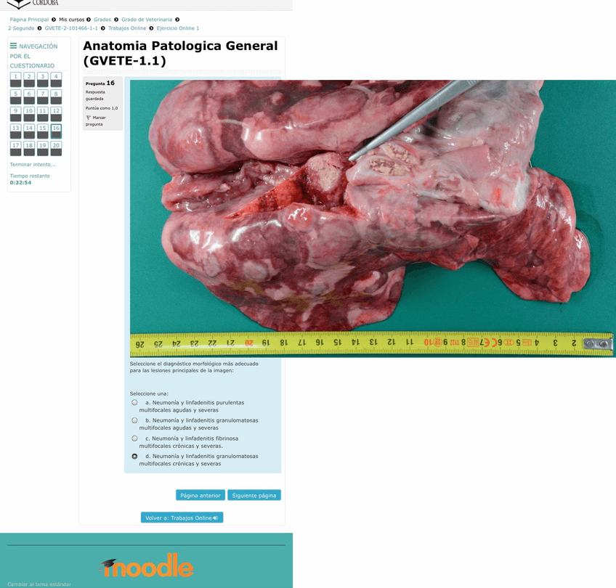Screen dimensions: 616x588
Task: Open Grado de Veterinaria breadcrumb
Action: (x=147, y=20)
